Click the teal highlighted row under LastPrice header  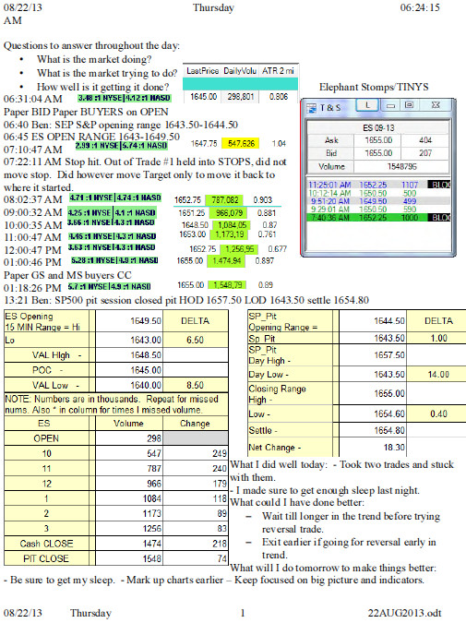click(x=240, y=84)
